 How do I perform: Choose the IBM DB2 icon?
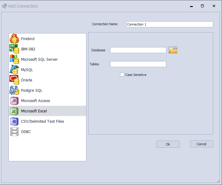pyautogui.click(x=14, y=49)
